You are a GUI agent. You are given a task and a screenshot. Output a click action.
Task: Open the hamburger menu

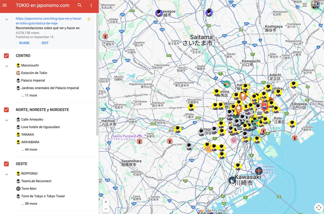click(5, 5)
